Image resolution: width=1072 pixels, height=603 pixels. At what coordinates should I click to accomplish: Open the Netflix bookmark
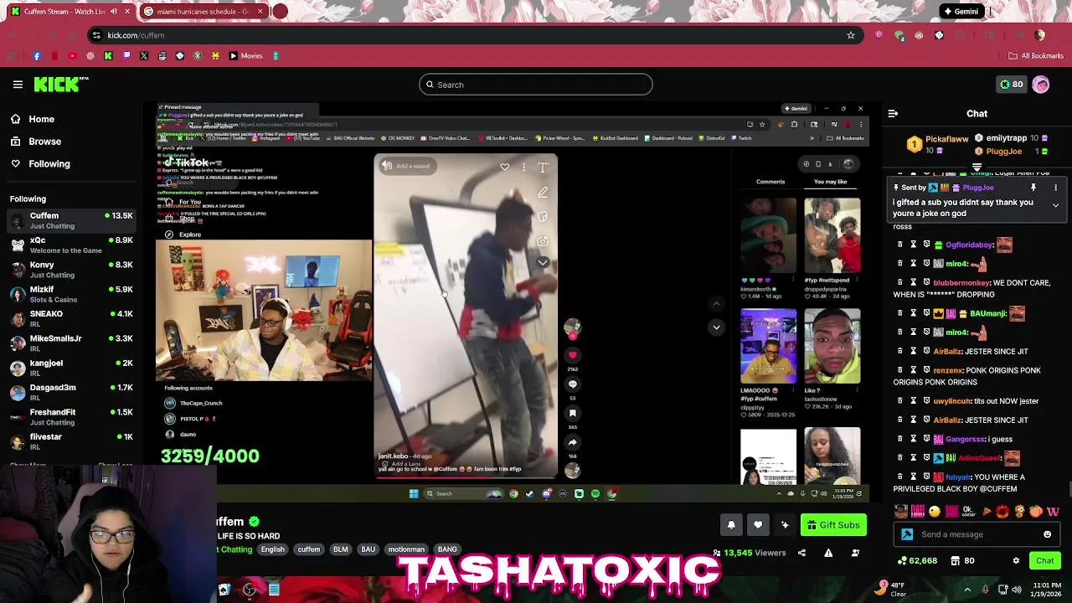click(54, 56)
